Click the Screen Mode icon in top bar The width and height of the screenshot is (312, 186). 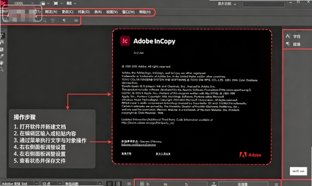[56, 3]
